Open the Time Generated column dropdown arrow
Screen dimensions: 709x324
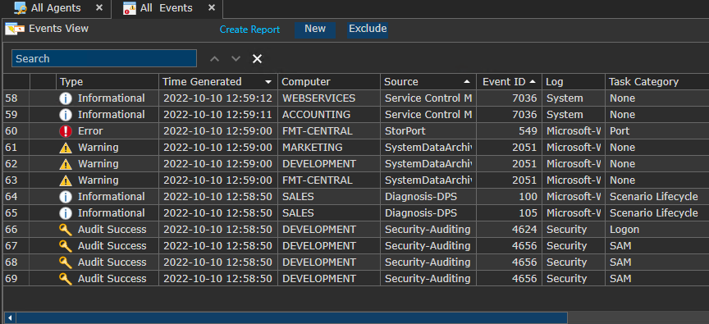[x=268, y=82]
